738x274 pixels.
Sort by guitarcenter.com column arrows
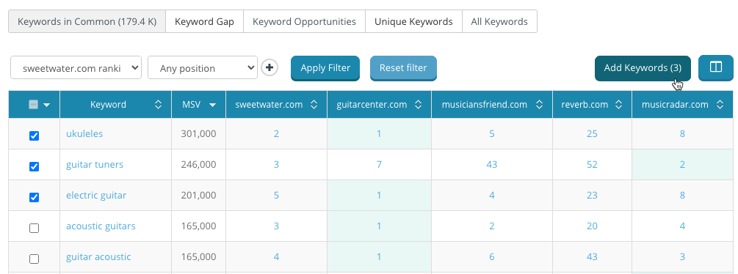coord(418,105)
